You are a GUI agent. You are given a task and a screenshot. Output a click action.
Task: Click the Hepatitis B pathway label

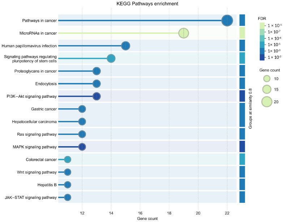47,185
